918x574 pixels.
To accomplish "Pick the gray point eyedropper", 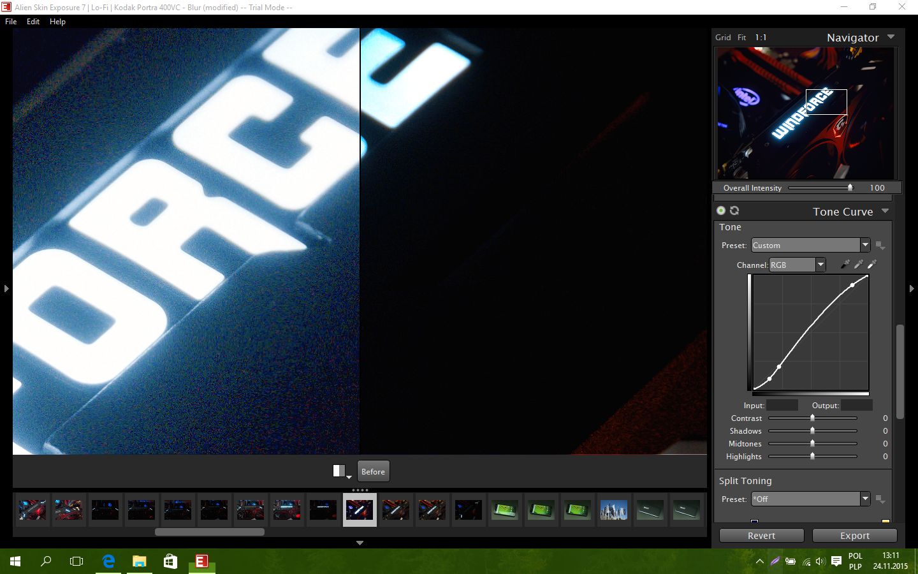I will coord(859,264).
